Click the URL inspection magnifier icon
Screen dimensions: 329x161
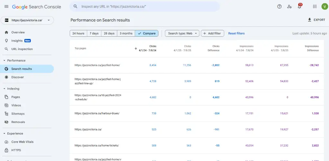6,49
